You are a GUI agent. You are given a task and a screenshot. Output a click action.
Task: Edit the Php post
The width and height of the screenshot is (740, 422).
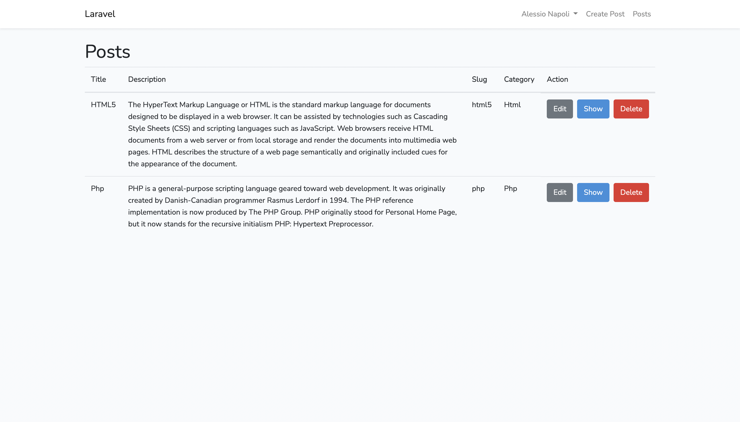tap(559, 192)
